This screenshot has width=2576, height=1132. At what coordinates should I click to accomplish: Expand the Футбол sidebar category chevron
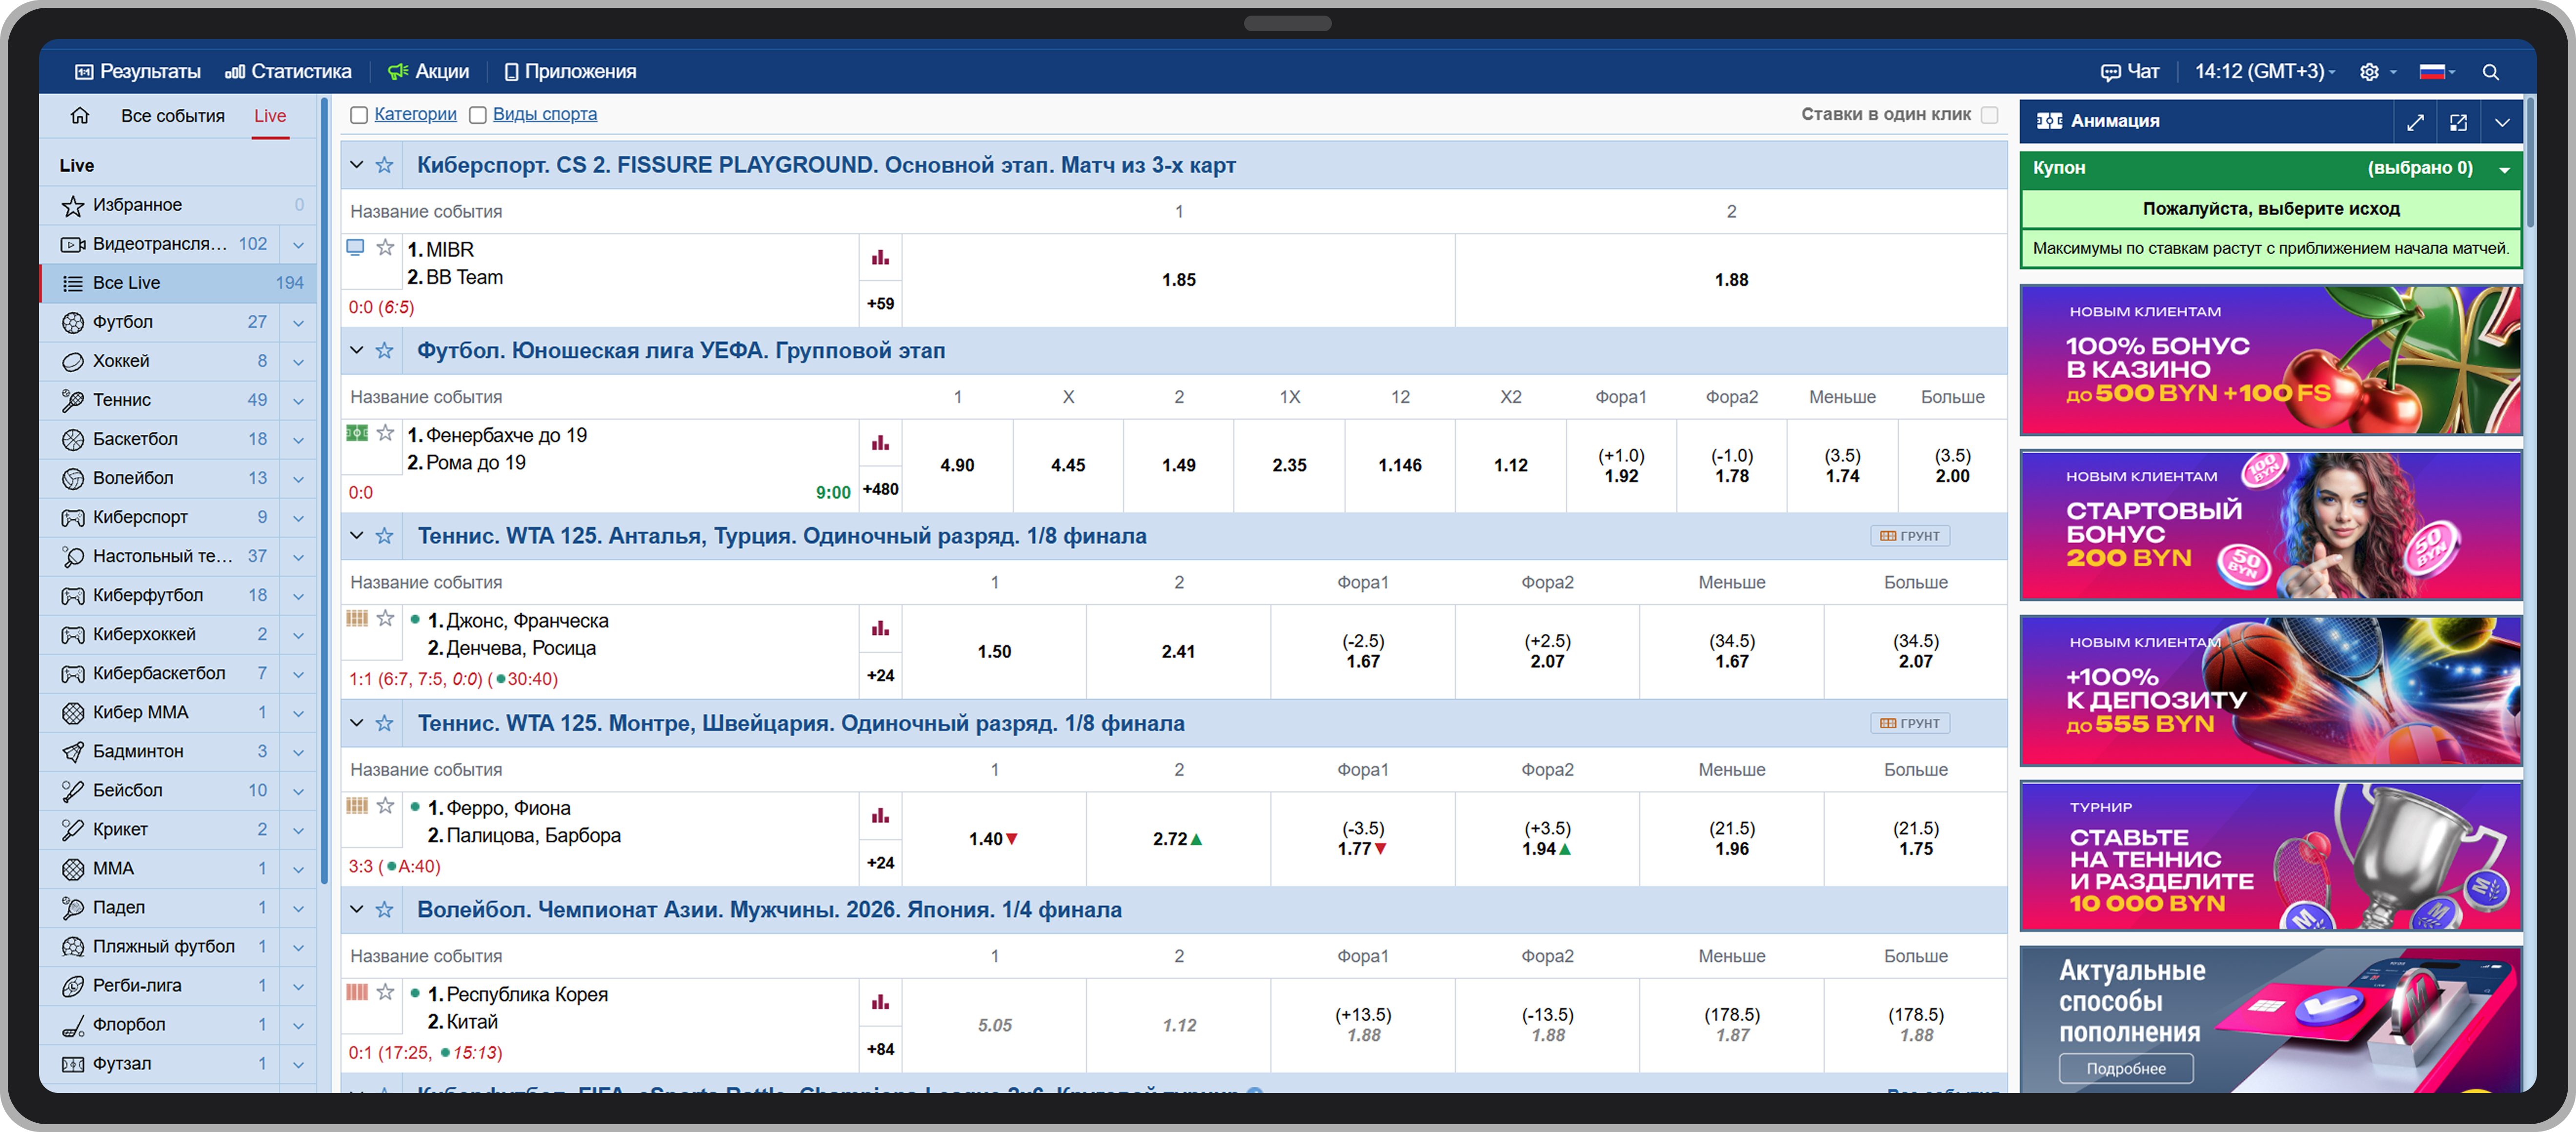(298, 323)
